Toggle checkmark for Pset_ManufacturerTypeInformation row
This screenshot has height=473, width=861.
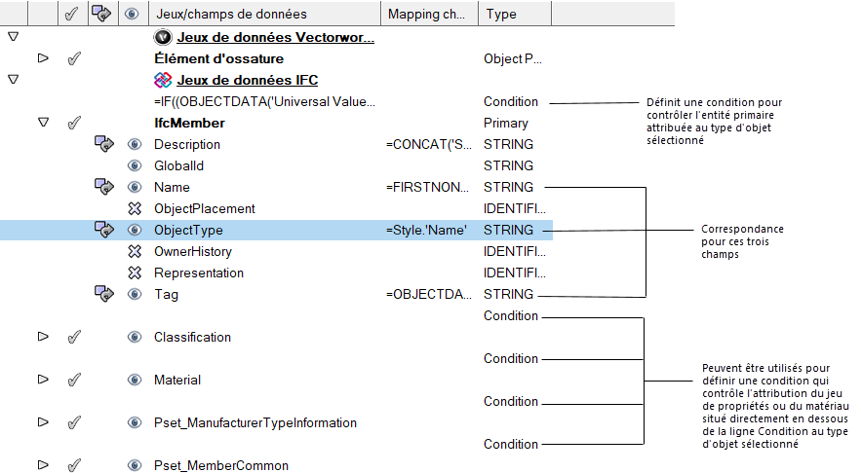point(74,422)
